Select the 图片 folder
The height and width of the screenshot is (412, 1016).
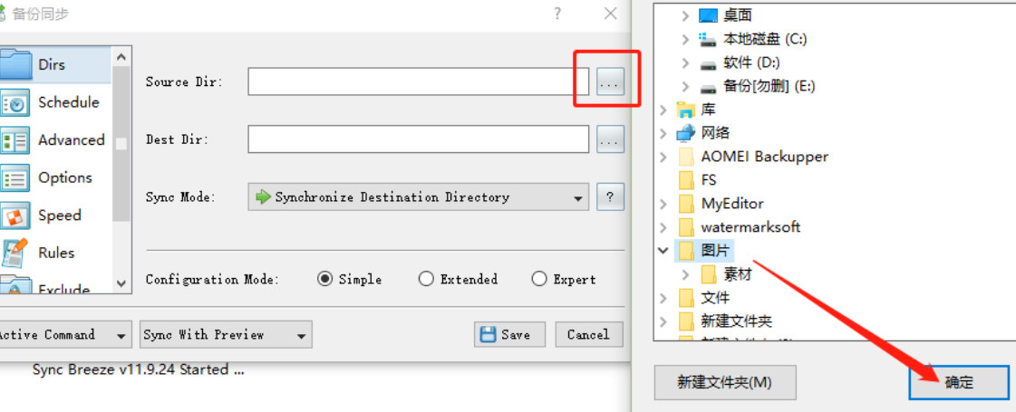[x=704, y=250]
